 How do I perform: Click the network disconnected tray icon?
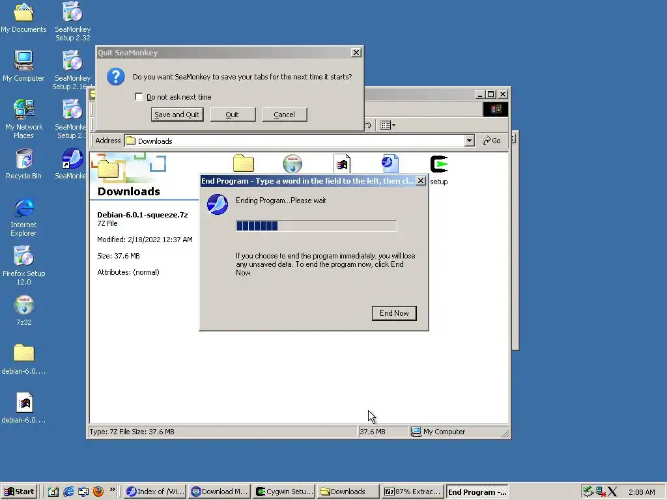tap(600, 492)
